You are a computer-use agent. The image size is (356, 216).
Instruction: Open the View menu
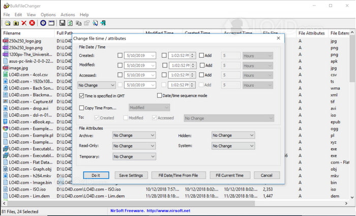[31, 15]
